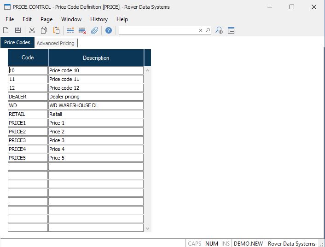Click the Copy icon in toolbar
The height and width of the screenshot is (247, 325).
coord(44,30)
